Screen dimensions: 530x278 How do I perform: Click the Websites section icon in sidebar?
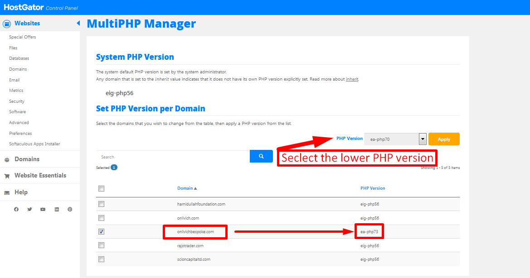tap(7, 24)
